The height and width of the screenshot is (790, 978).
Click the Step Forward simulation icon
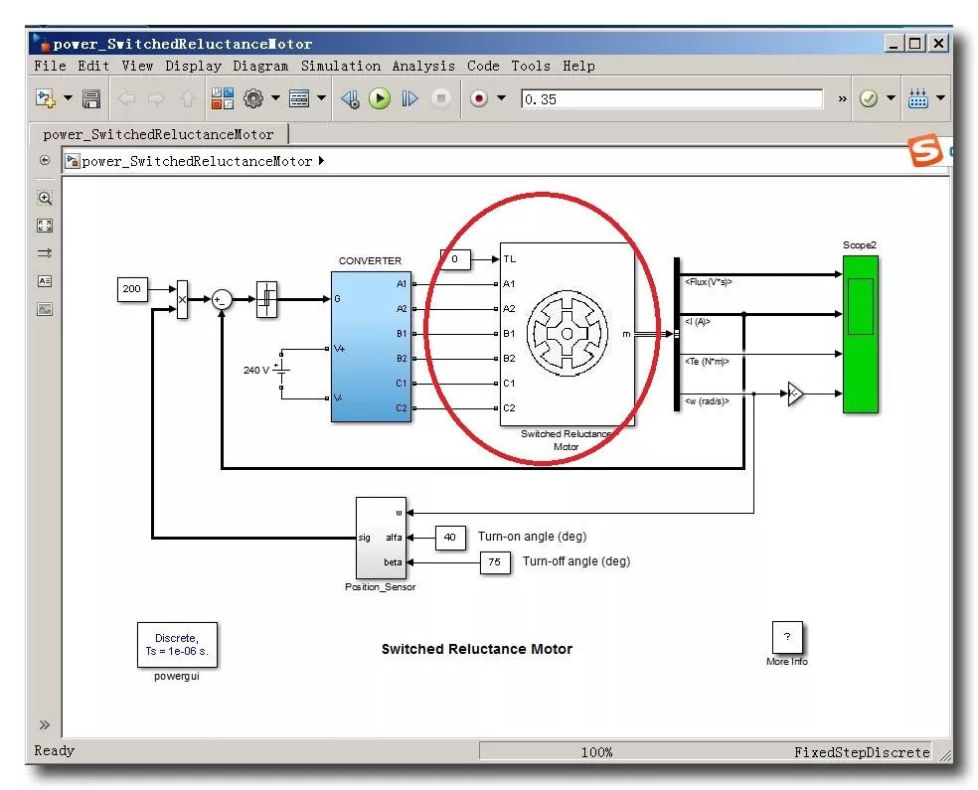(x=409, y=98)
